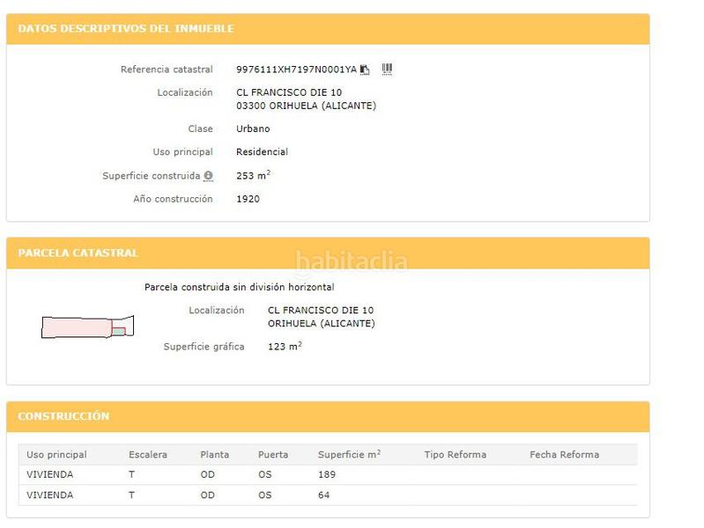
Task: Click the Planta column header
Action: tap(214, 455)
